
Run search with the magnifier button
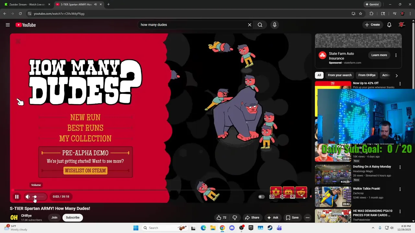tap(260, 25)
